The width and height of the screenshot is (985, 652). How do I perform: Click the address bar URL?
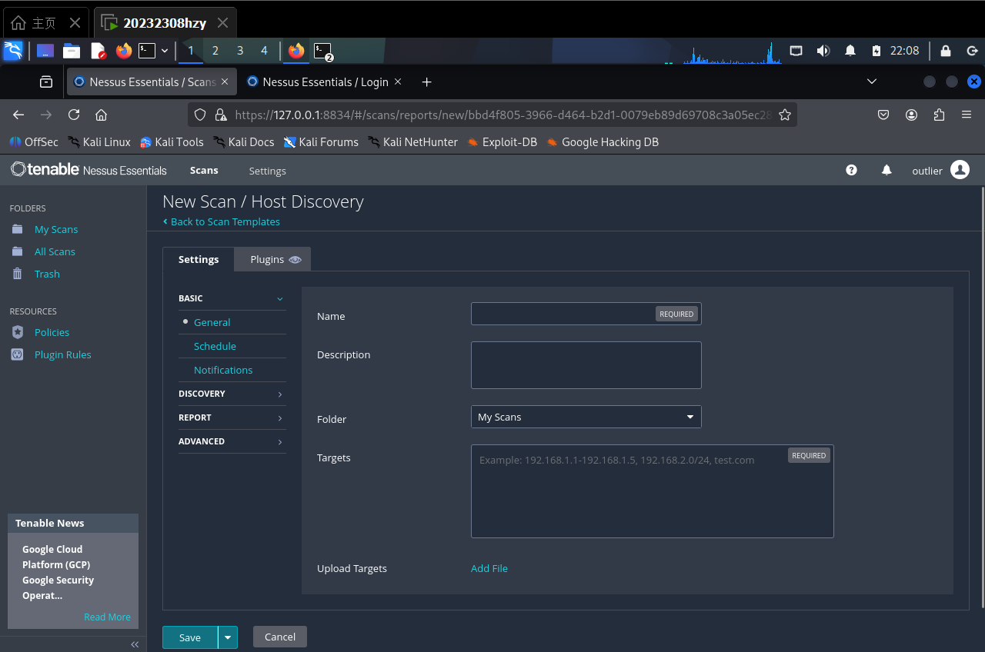coord(503,115)
